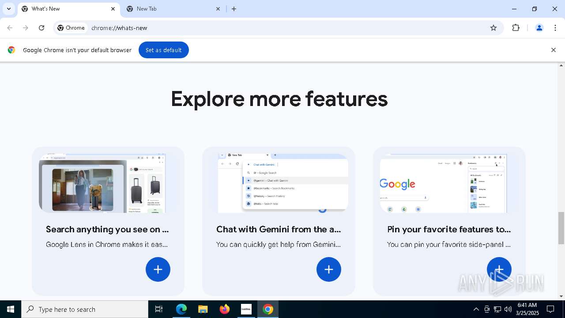Open the tab search dropdown arrow
The image size is (565, 318).
8,9
